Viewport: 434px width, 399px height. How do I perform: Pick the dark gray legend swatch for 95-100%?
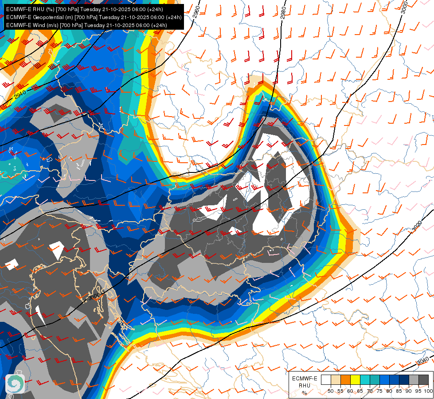click(x=423, y=380)
